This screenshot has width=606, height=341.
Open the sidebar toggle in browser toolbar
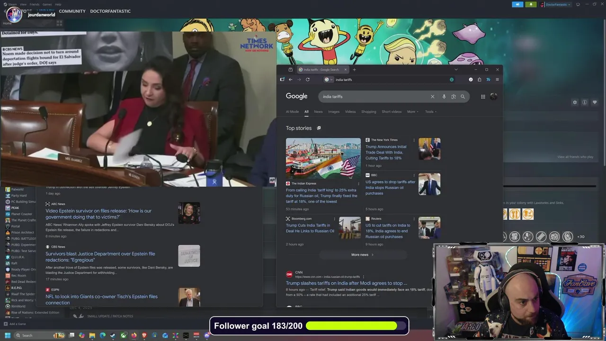click(282, 80)
